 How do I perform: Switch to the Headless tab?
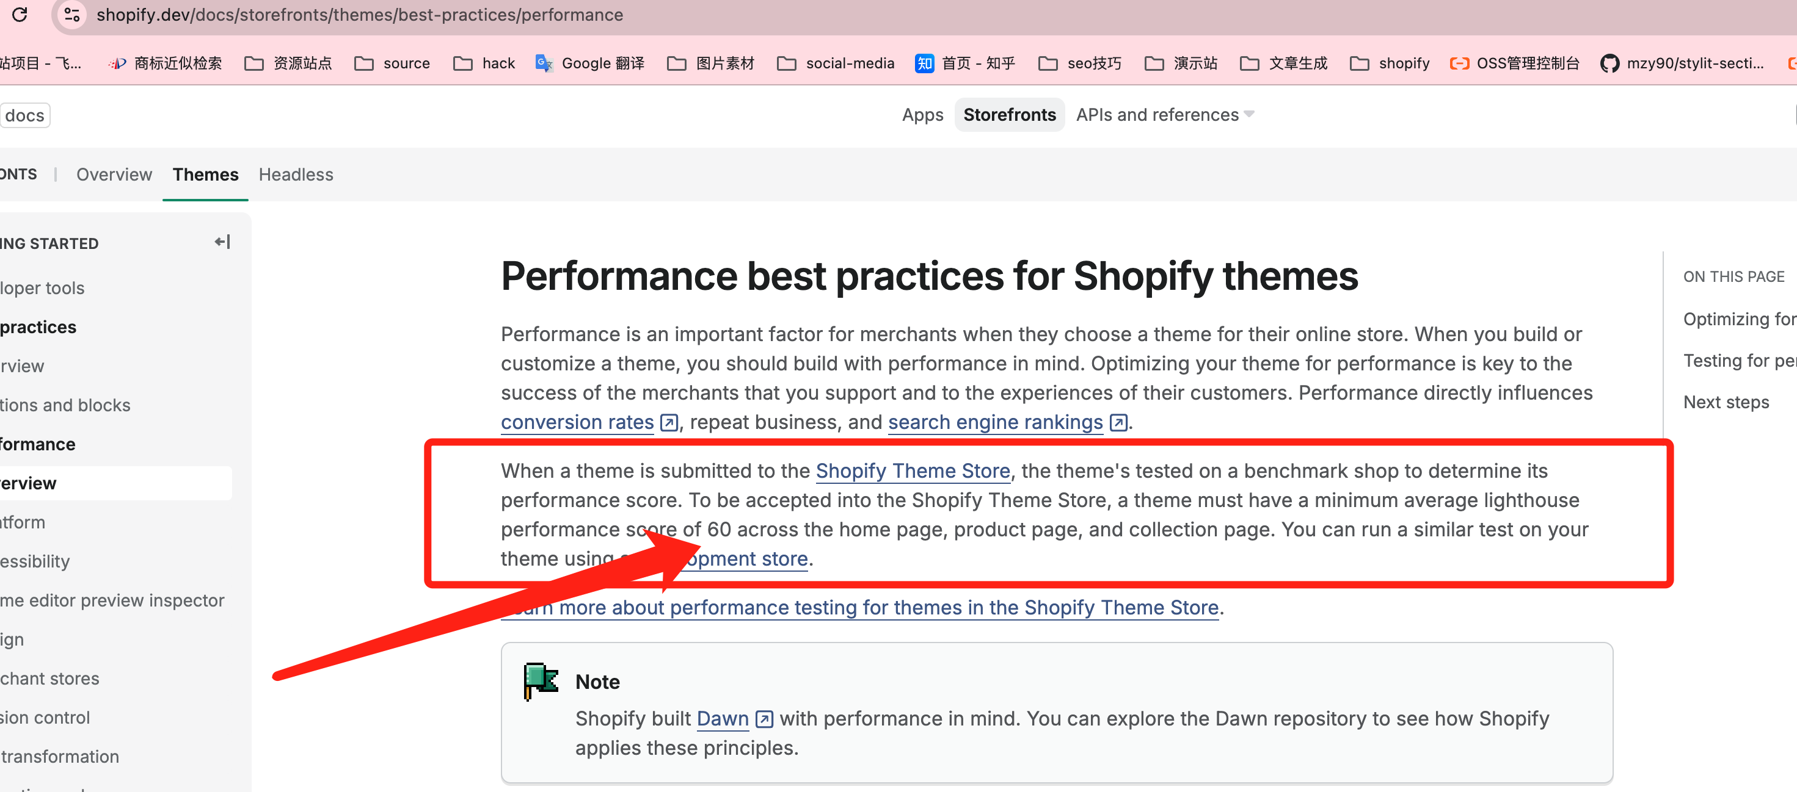pyautogui.click(x=296, y=175)
